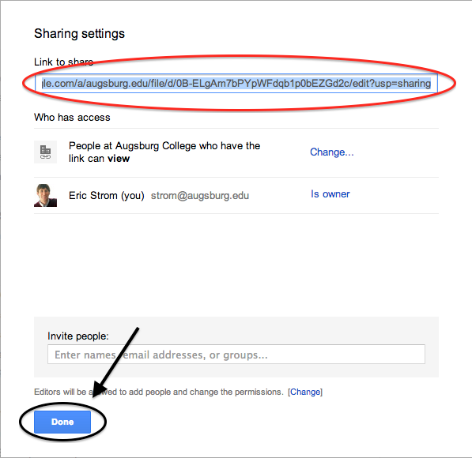Select the Eric Strom (you) name
The image size is (472, 458).
(107, 196)
